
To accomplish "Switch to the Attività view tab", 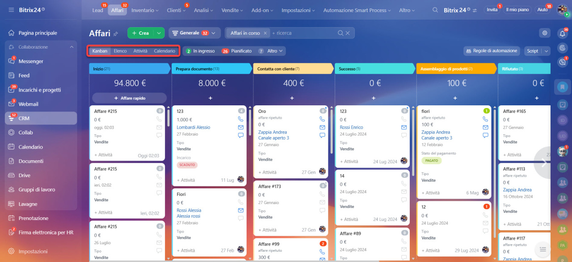I will [140, 51].
